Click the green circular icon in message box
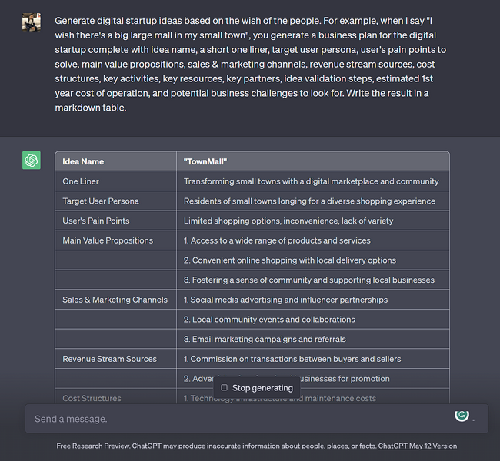The width and height of the screenshot is (500, 461). coord(462,415)
